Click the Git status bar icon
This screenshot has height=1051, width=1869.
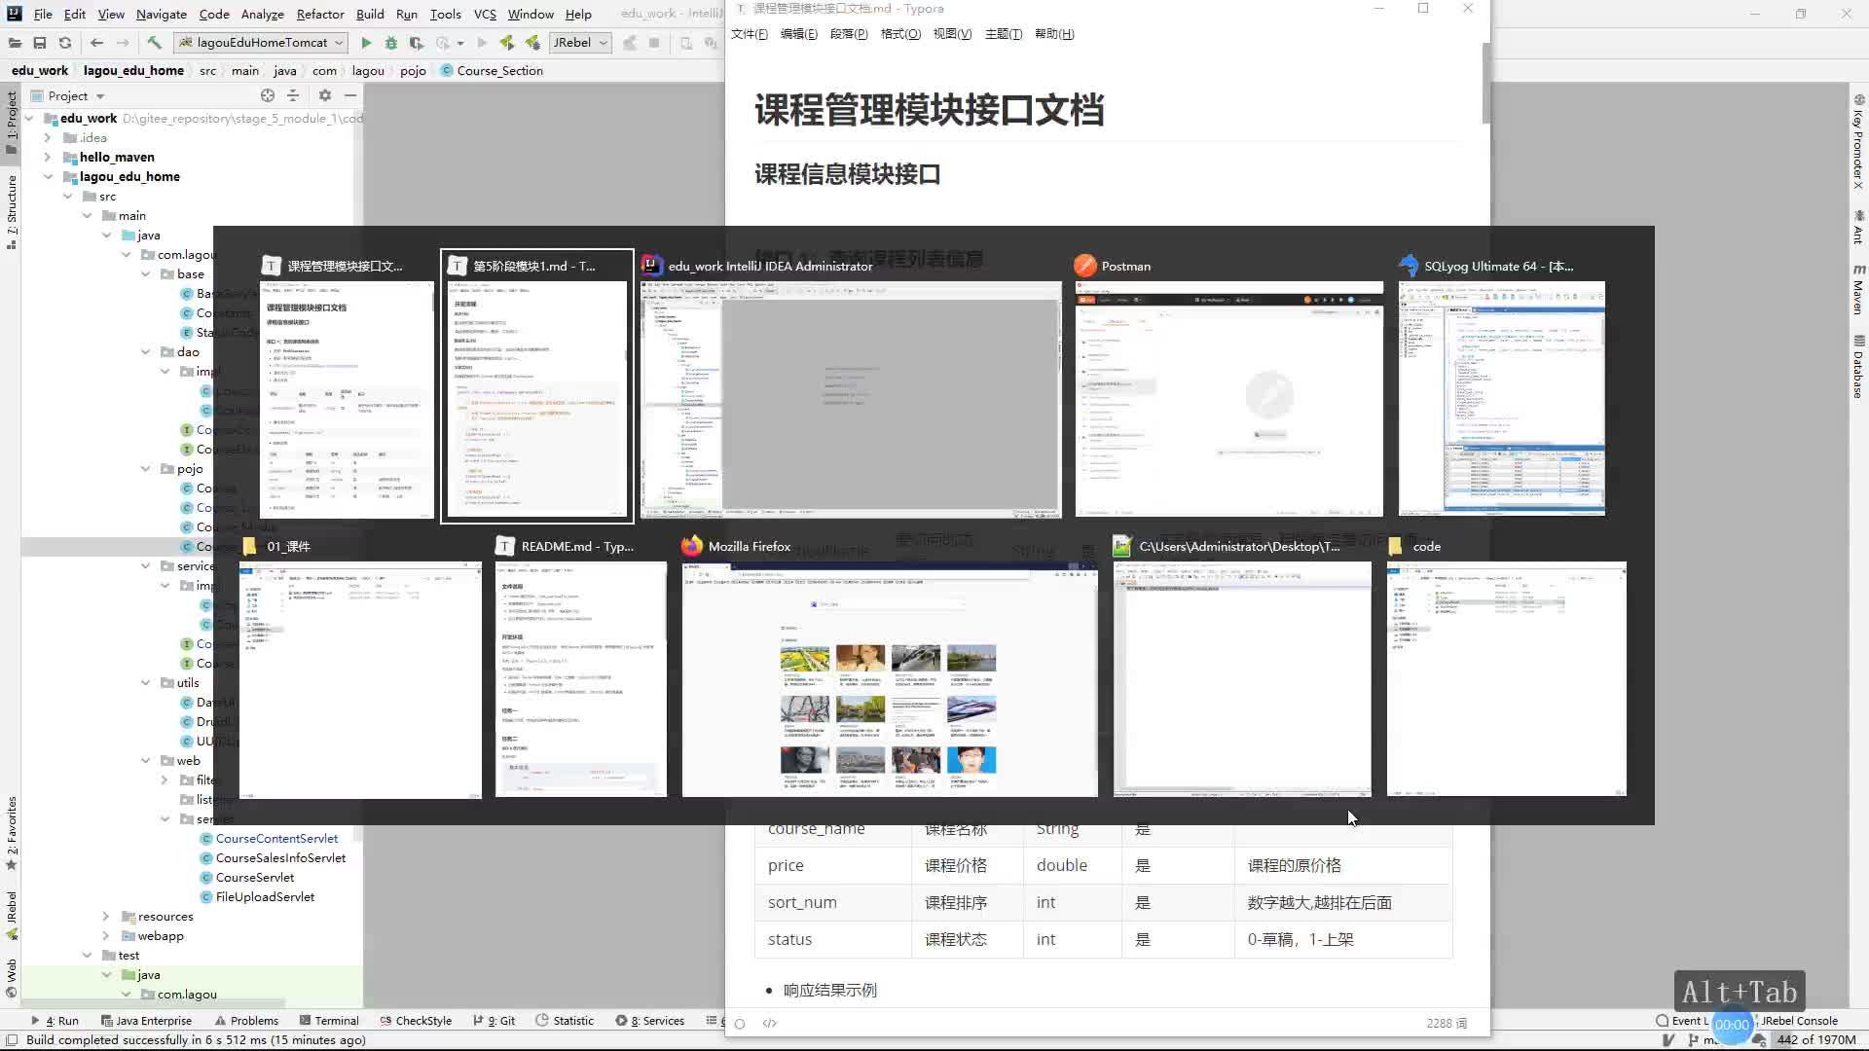tap(499, 1020)
